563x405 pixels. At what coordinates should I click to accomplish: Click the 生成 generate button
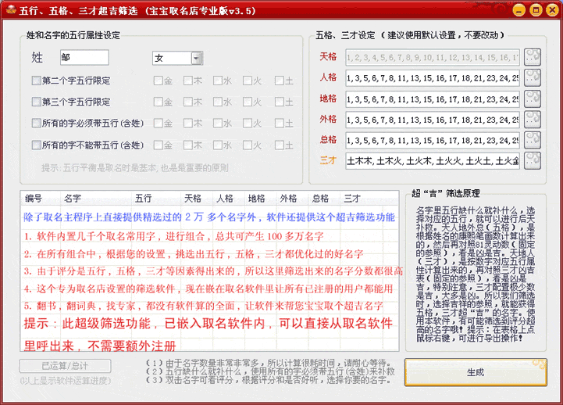pyautogui.click(x=476, y=372)
